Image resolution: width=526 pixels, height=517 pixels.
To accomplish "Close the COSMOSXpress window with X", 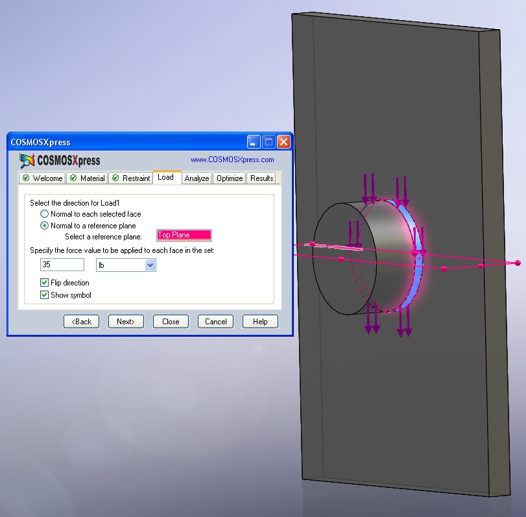I will pos(284,142).
